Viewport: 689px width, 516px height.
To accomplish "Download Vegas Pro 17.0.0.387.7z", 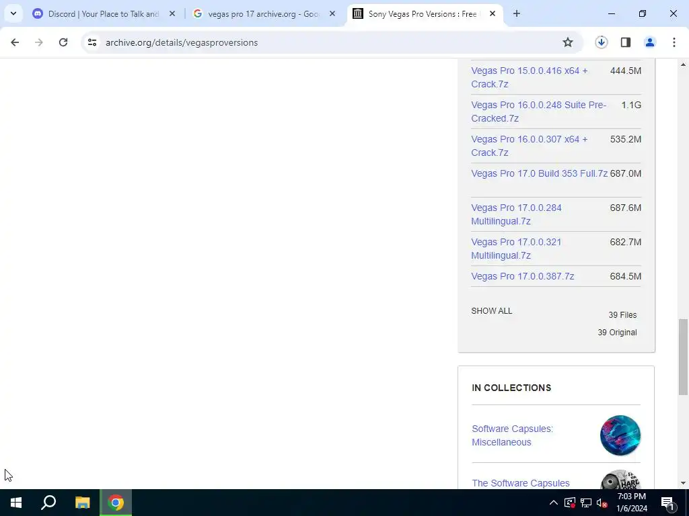I will tap(522, 276).
